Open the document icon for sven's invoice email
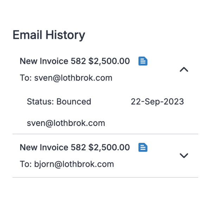This screenshot has width=211, height=206. [x=143, y=61]
